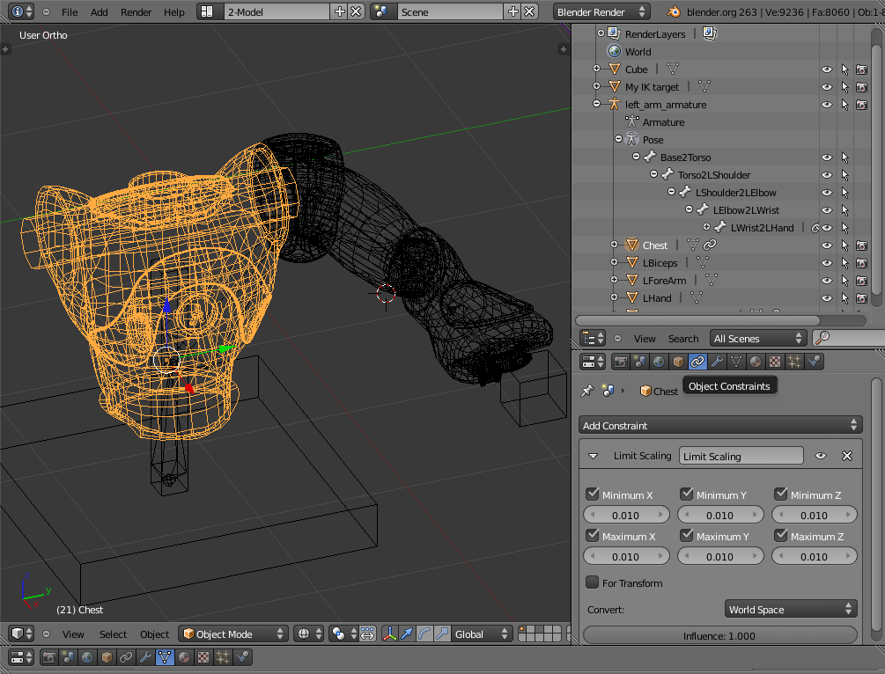
Task: Select the active Object Constraints chain-link tab
Action: click(697, 362)
